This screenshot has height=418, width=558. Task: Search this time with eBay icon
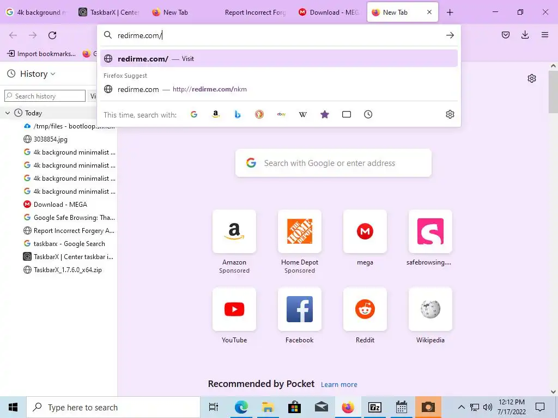click(281, 114)
